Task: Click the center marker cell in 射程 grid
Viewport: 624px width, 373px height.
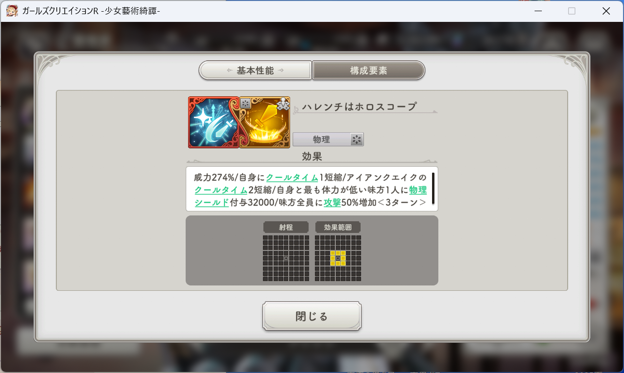Action: 286,258
